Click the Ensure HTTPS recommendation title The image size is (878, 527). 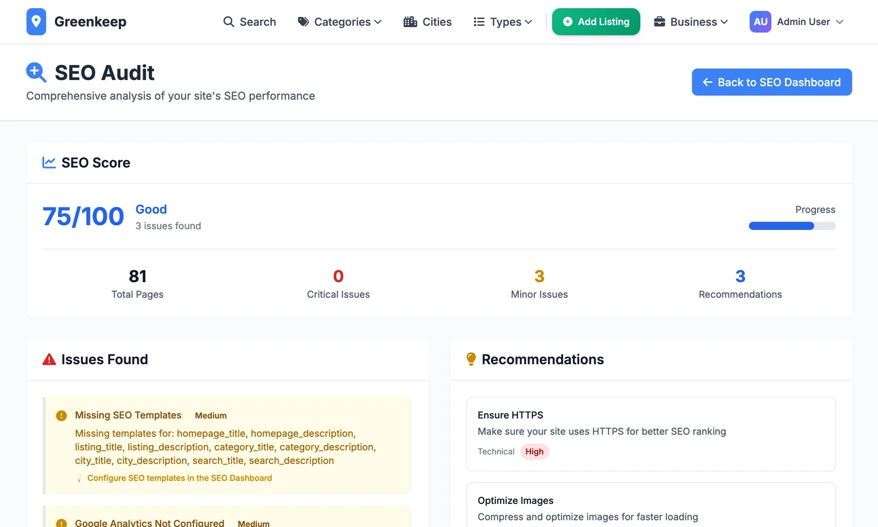coord(511,415)
